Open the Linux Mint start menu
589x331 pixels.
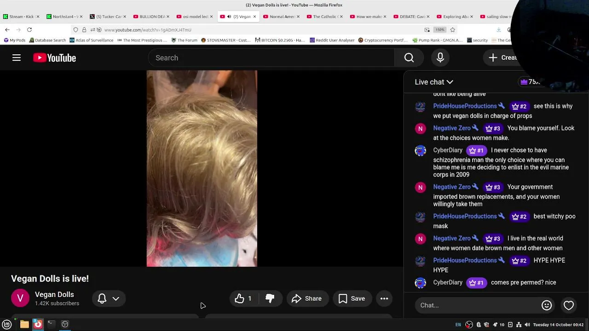[x=7, y=324]
